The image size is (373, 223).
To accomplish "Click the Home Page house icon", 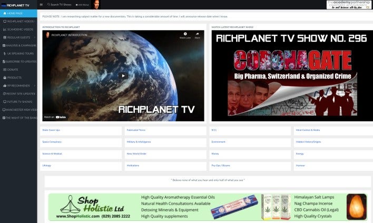I will [5, 13].
